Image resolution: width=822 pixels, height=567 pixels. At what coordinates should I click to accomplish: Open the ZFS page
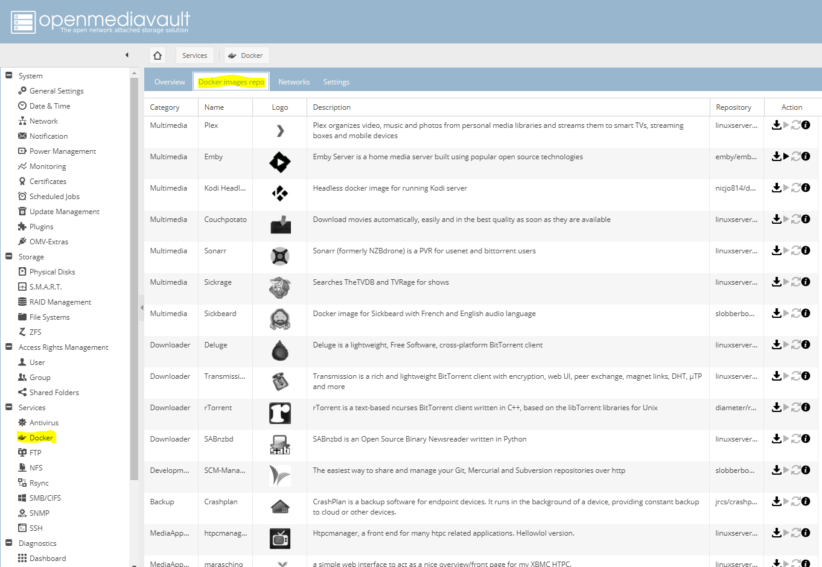coord(35,332)
